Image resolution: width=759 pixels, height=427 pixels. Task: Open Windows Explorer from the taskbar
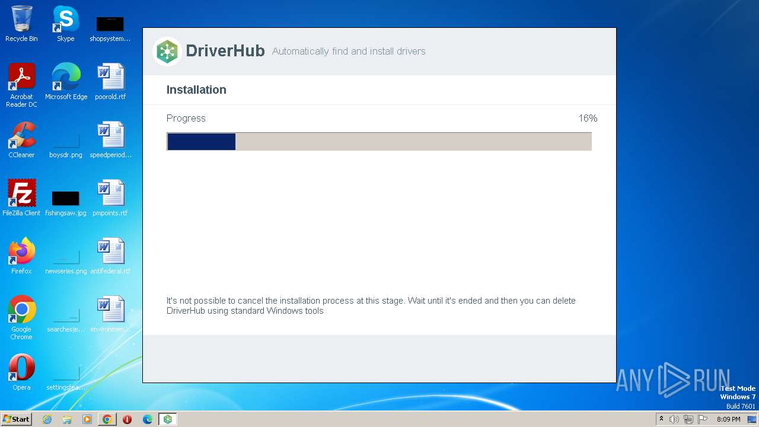(67, 419)
